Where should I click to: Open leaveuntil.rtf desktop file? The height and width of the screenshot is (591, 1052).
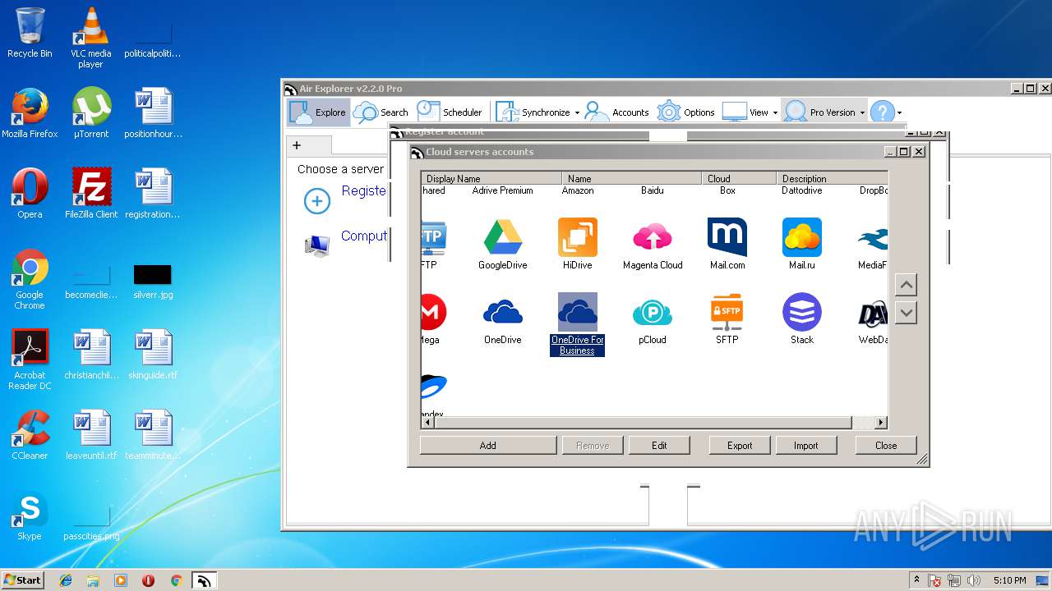(x=90, y=435)
